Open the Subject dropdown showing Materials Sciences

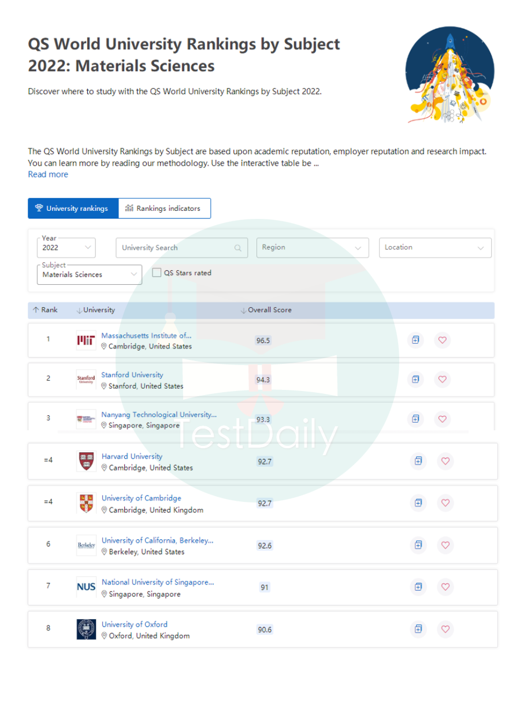point(90,274)
